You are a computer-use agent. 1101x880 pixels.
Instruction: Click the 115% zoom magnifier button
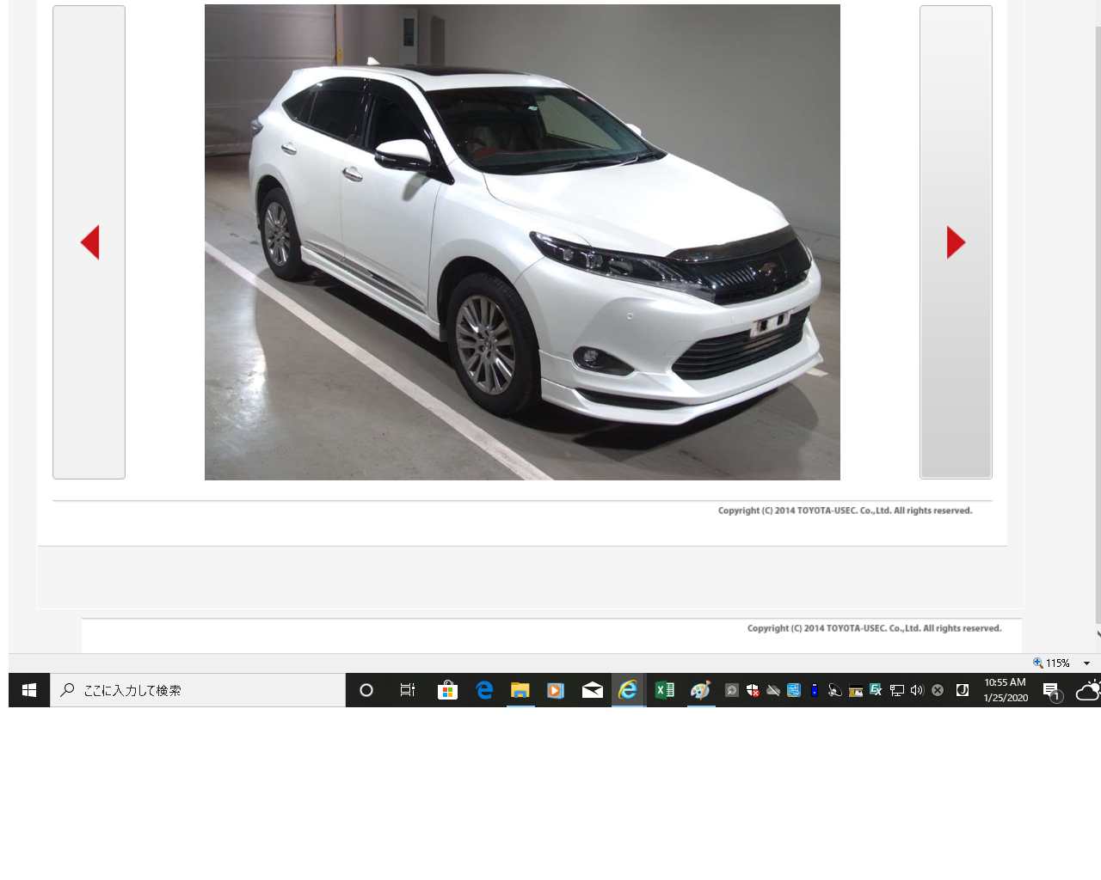(x=1051, y=663)
